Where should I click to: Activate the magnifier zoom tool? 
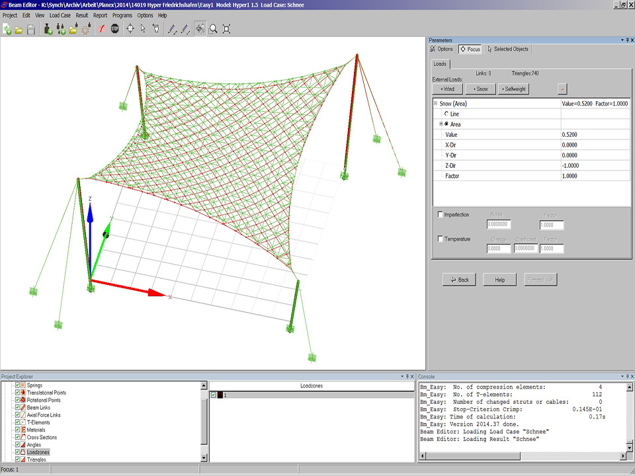coord(214,28)
